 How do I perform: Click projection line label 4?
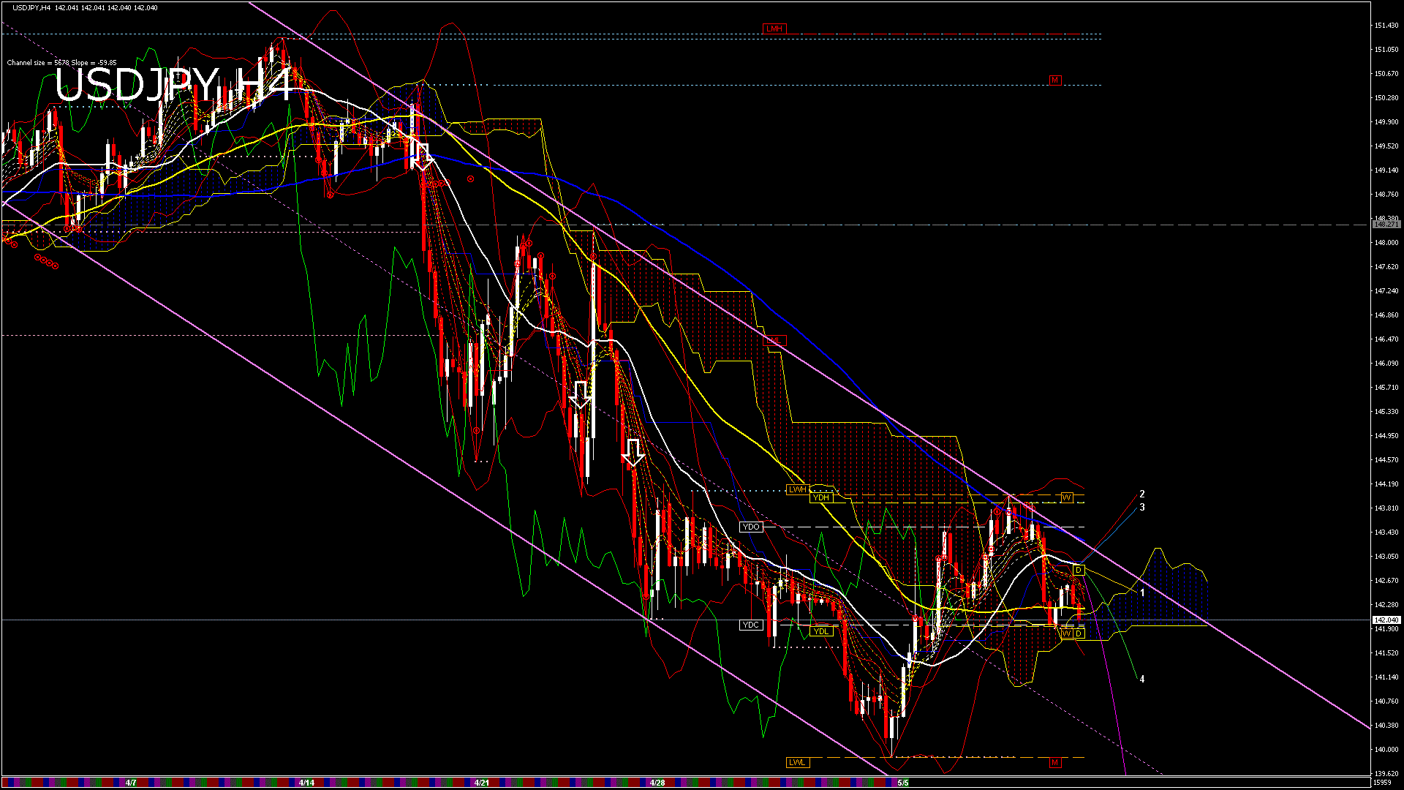1142,680
